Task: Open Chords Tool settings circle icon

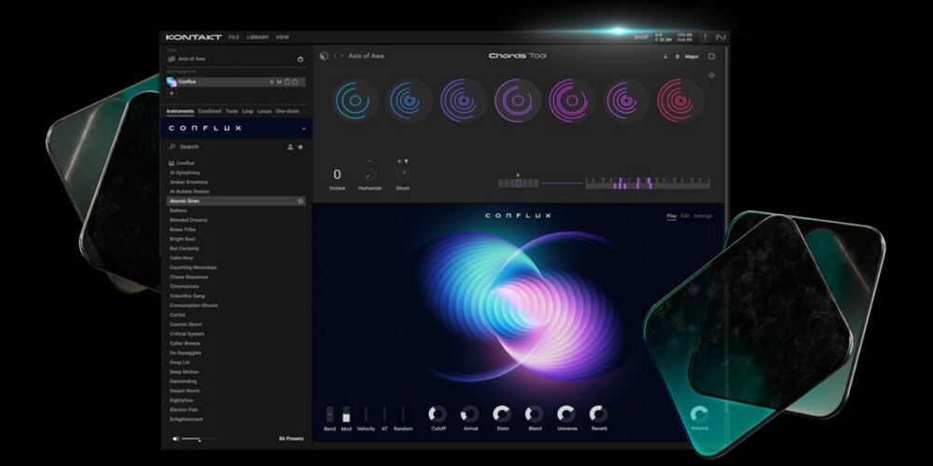Action: pyautogui.click(x=711, y=57)
